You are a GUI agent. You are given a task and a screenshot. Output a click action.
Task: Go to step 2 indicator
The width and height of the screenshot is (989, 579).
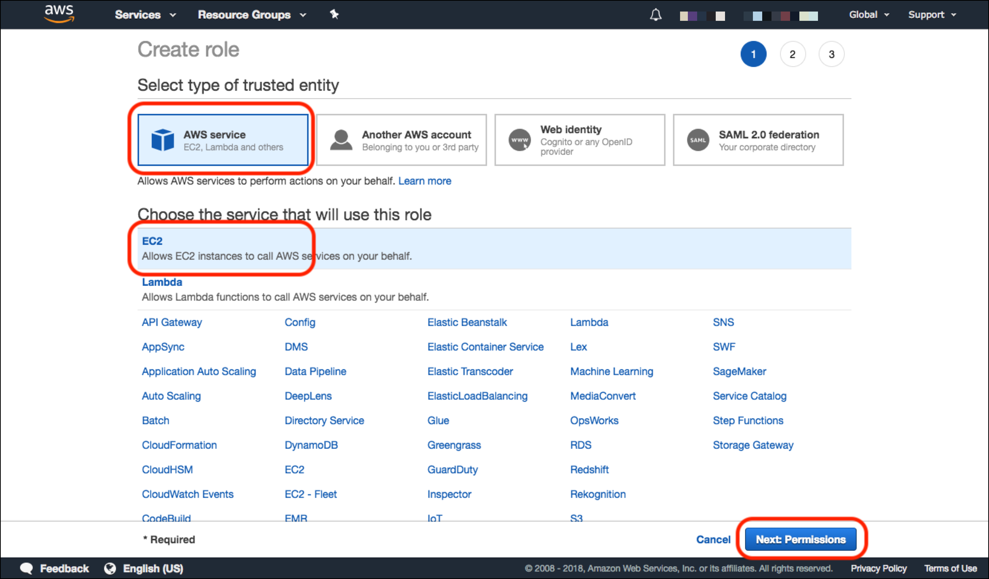792,54
